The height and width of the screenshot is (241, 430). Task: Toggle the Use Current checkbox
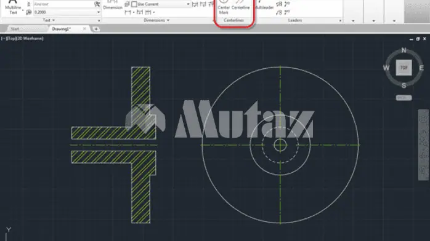coord(134,4)
